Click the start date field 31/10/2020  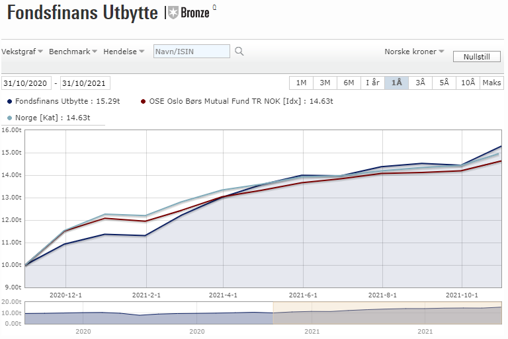[x=26, y=83]
